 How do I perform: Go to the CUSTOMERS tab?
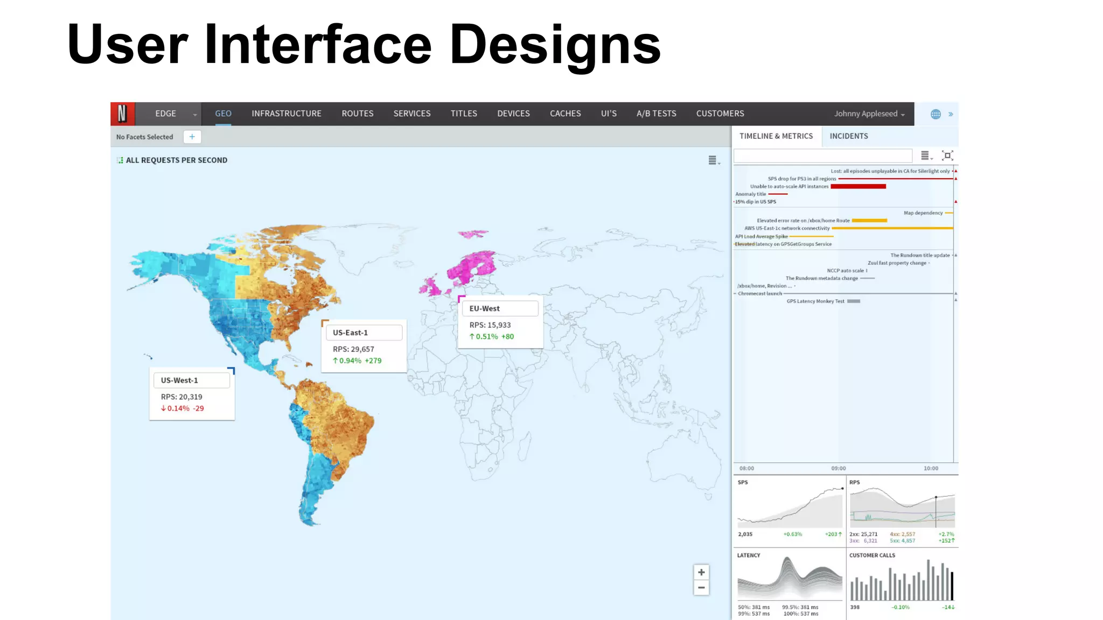pyautogui.click(x=720, y=114)
